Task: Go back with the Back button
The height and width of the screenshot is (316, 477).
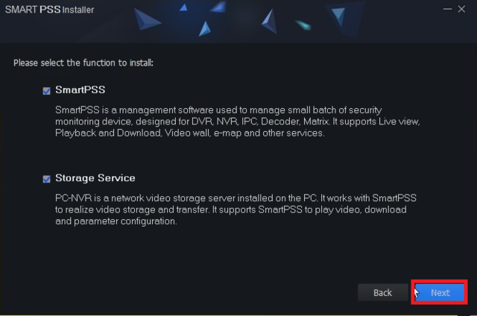Action: [382, 292]
